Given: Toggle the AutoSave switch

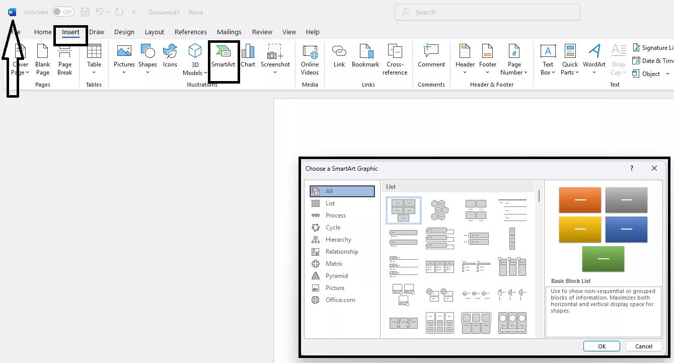Looking at the screenshot, I should click(63, 12).
